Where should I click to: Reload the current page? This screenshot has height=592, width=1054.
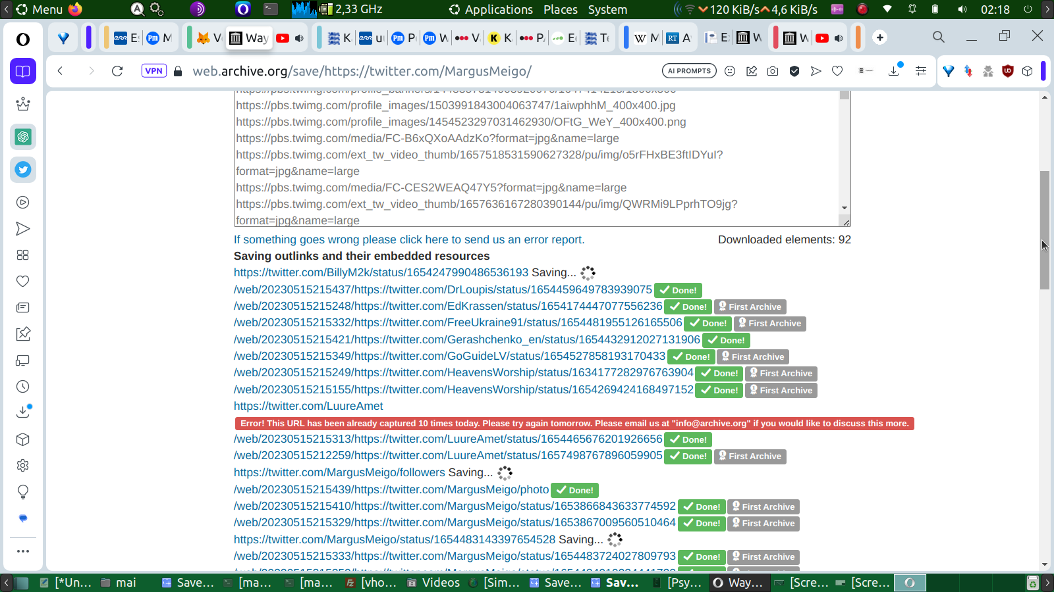pos(117,71)
